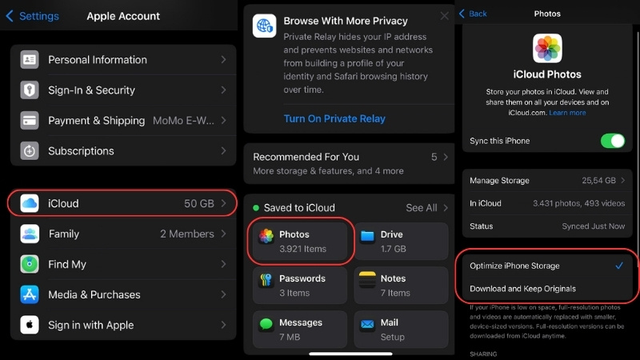Open the Passwords 3 Items card
Viewport: 640px width, 360px height.
(300, 286)
